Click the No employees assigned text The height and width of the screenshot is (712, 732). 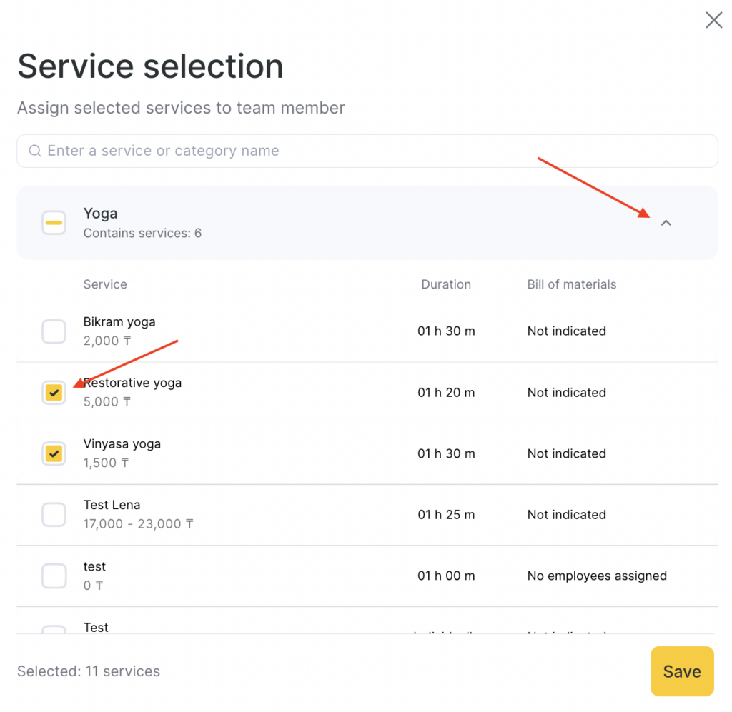(597, 576)
